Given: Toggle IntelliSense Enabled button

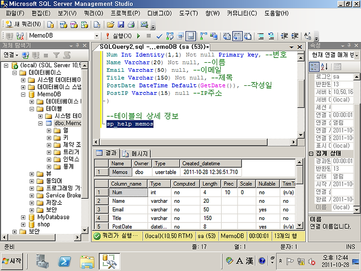Looking at the screenshot, I should (x=191, y=36).
